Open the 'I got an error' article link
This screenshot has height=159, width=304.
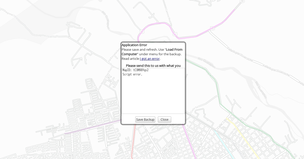150,59
